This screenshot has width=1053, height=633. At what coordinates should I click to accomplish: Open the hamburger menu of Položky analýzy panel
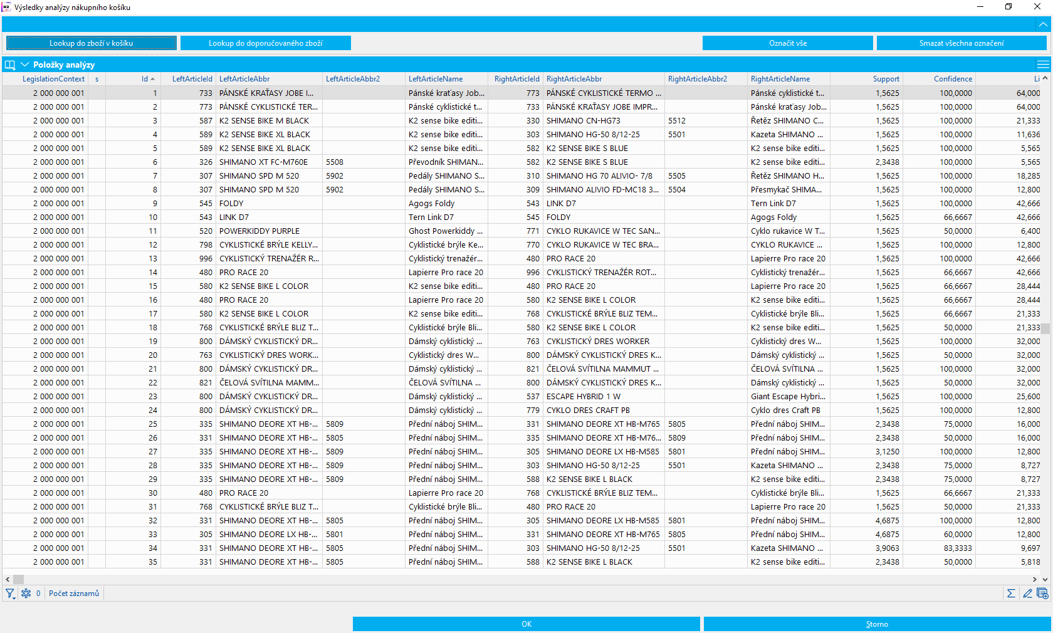(x=1043, y=65)
